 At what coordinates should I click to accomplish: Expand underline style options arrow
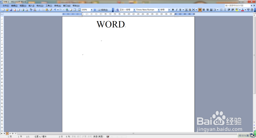pyautogui.click(x=183, y=10)
